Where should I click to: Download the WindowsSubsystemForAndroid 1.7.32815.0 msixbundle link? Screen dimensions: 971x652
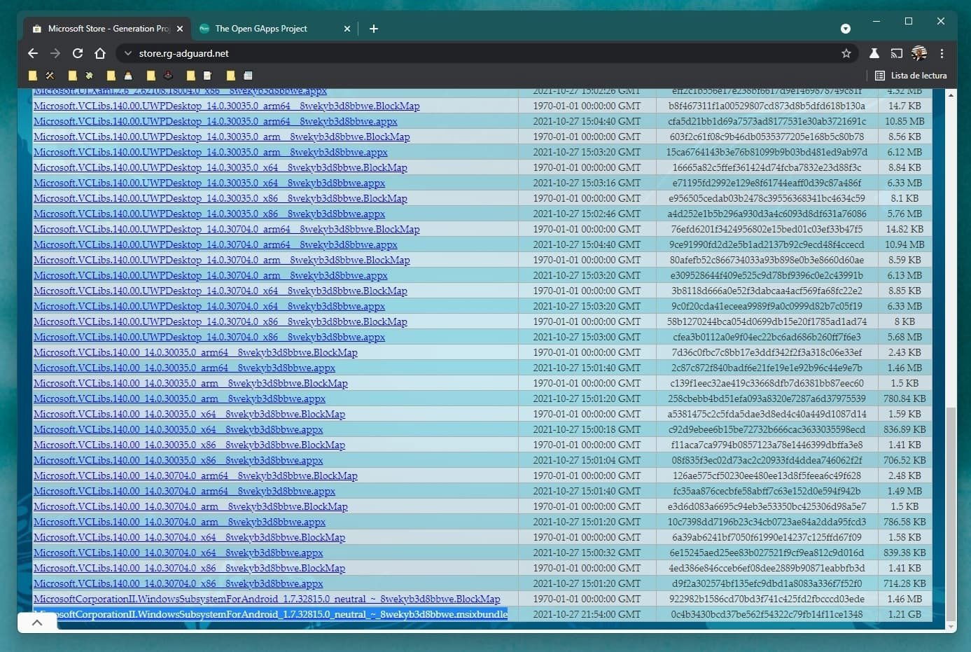[x=270, y=614]
